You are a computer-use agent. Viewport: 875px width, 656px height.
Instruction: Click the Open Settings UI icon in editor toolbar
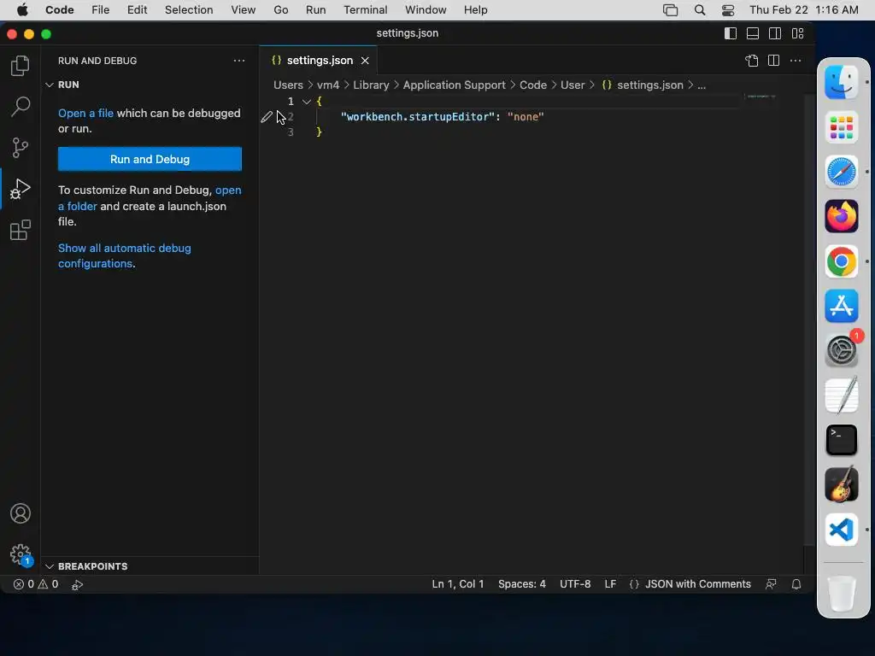tap(751, 61)
